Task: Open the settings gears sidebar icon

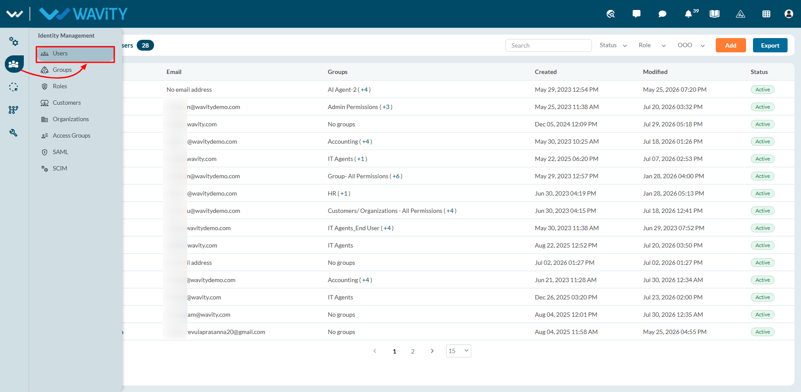Action: pyautogui.click(x=14, y=41)
